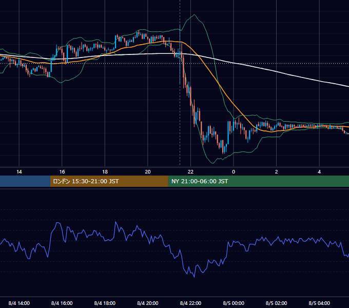
Task: Click the 8/4 16:00 label on indicator axis
Action: click(62, 303)
